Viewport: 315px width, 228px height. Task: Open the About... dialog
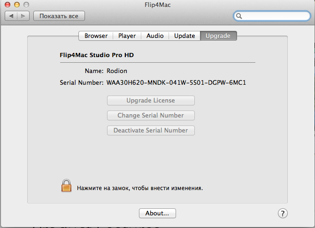(x=157, y=213)
